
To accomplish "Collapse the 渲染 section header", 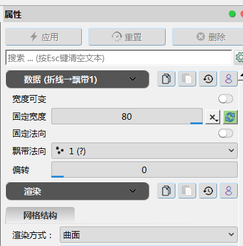I will tap(77, 191).
